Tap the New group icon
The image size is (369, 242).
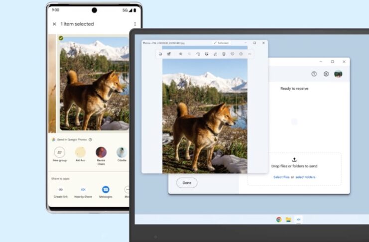coord(60,152)
